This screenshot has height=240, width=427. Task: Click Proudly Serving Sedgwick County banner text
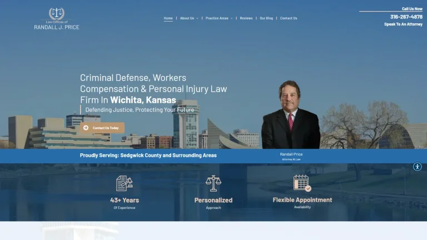[x=148, y=156]
